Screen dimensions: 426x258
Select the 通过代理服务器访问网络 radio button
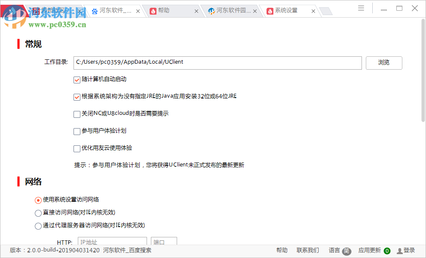click(x=38, y=226)
